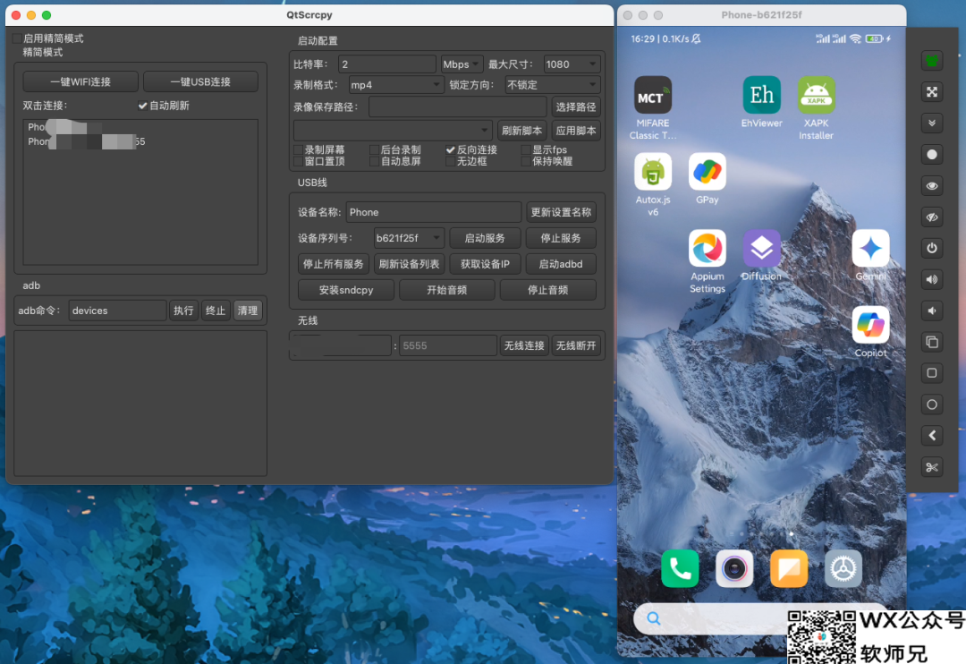Open the green Phone dialer app

(680, 568)
